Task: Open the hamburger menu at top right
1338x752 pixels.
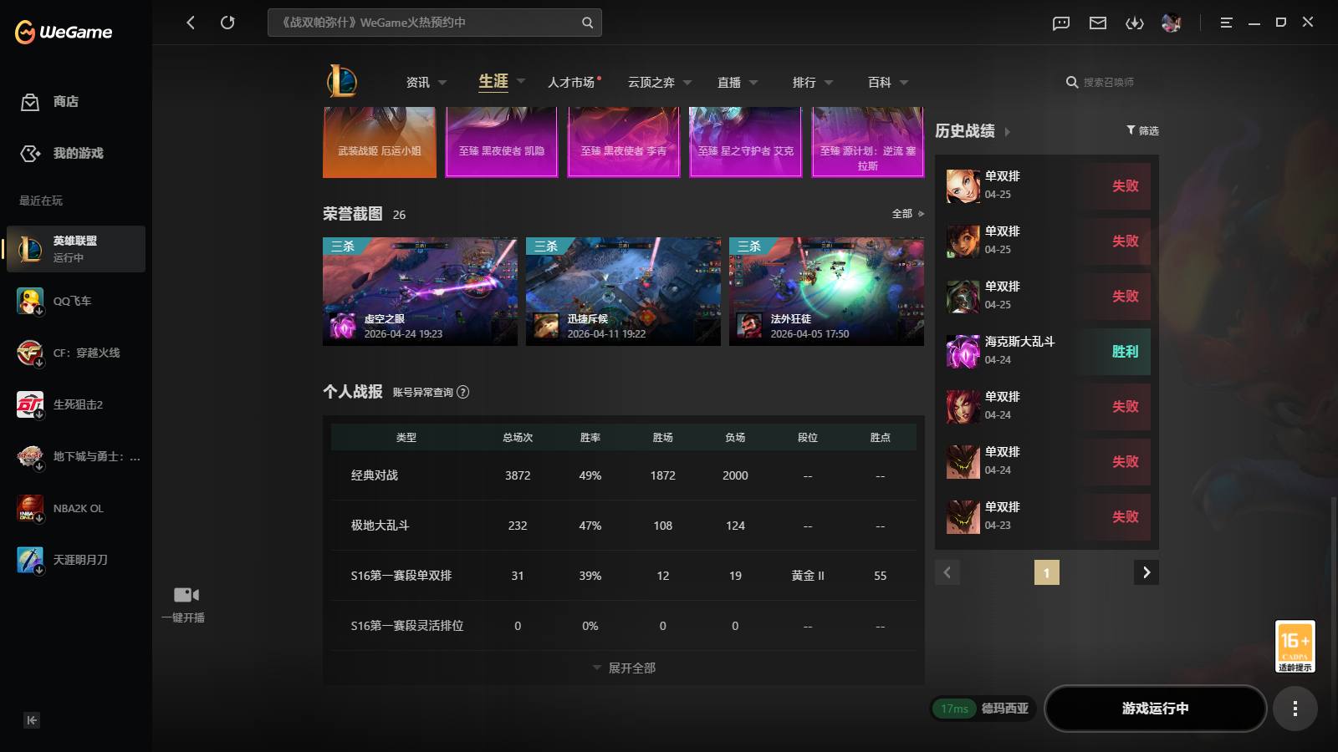Action: pyautogui.click(x=1226, y=23)
